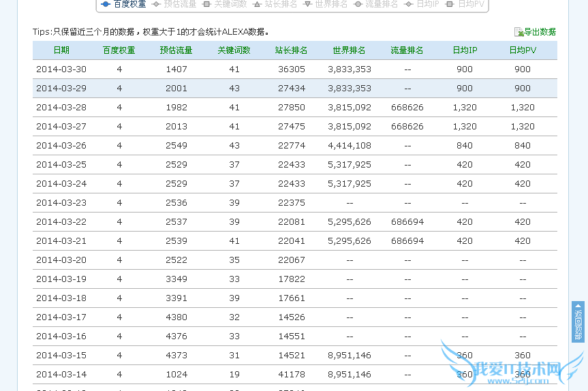Viewport: 588px width, 391px height.
Task: Select the date cell 2014-03-19
Action: tap(61, 279)
